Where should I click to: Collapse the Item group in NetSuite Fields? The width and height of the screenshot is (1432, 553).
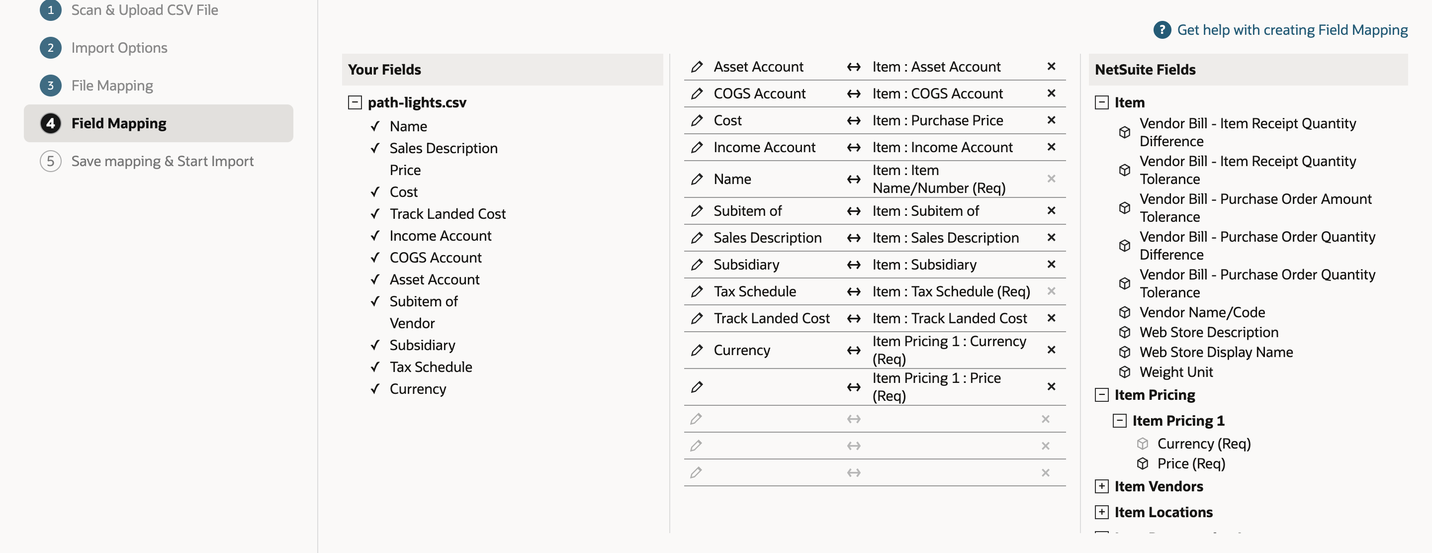1101,102
